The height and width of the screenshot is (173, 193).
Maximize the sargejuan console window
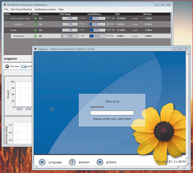pos(180,49)
